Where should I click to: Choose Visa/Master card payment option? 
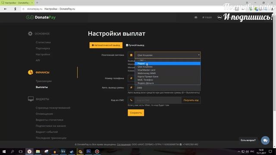coord(168,70)
